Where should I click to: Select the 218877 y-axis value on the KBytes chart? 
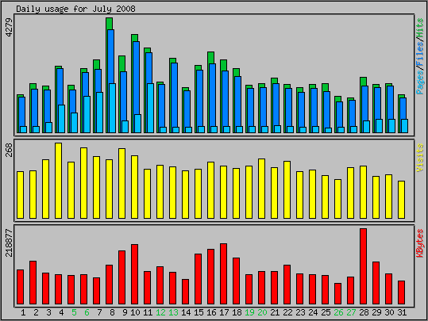coord(9,243)
